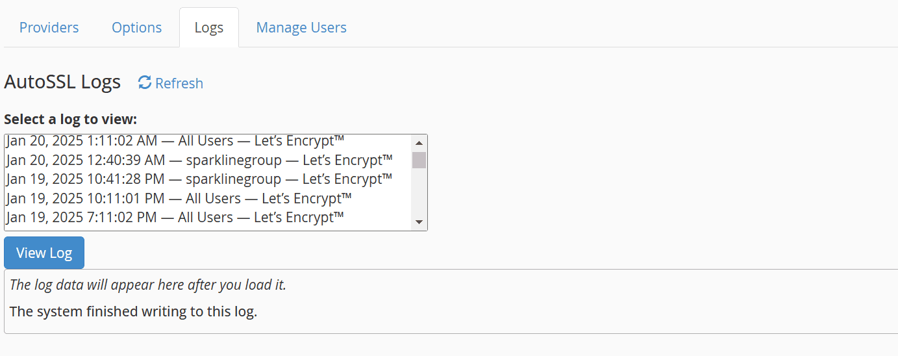Select the Jan 20 1:11:02 AM All Users log
The image size is (898, 356).
tap(208, 141)
